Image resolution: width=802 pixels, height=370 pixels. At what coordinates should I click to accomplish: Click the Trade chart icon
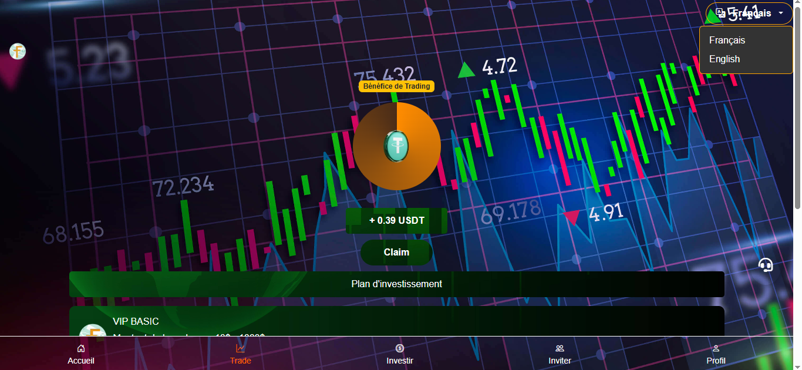point(240,348)
